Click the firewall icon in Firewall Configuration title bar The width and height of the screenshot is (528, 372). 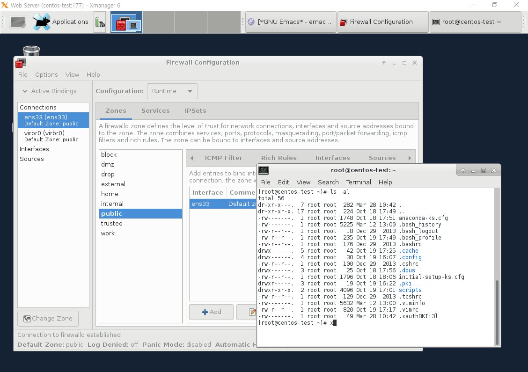tap(20, 62)
